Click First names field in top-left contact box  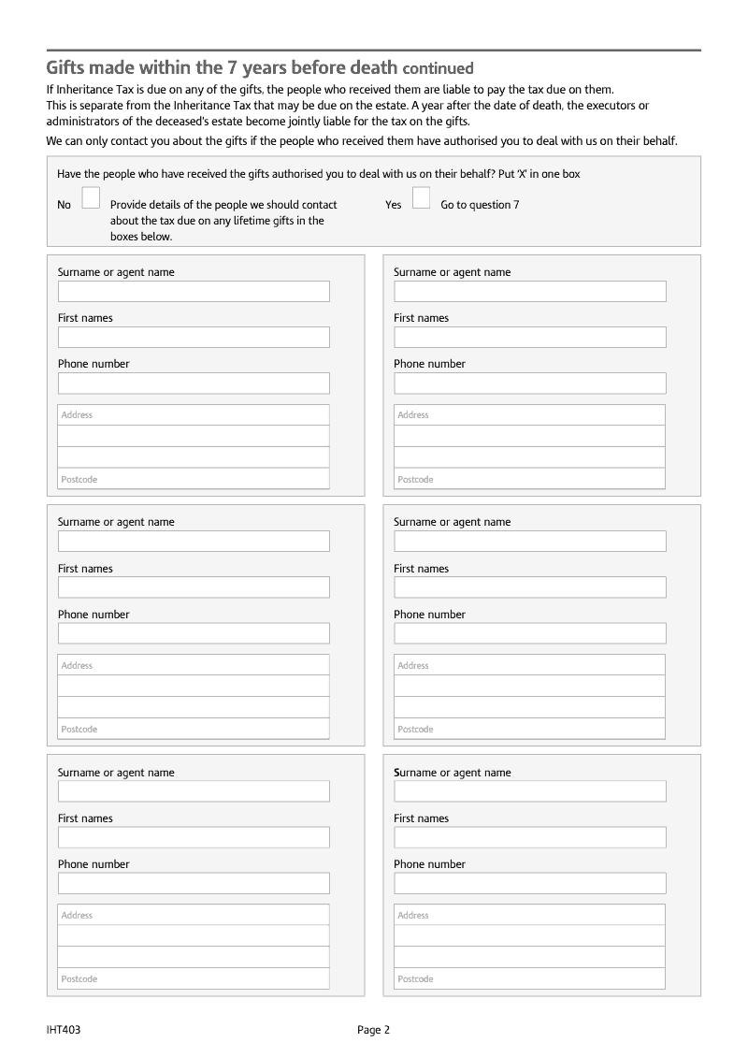pyautogui.click(x=194, y=338)
